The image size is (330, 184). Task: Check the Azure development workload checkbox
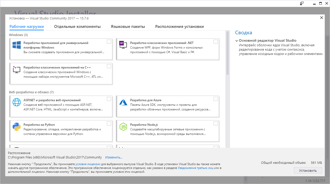pyautogui.click(x=216, y=99)
